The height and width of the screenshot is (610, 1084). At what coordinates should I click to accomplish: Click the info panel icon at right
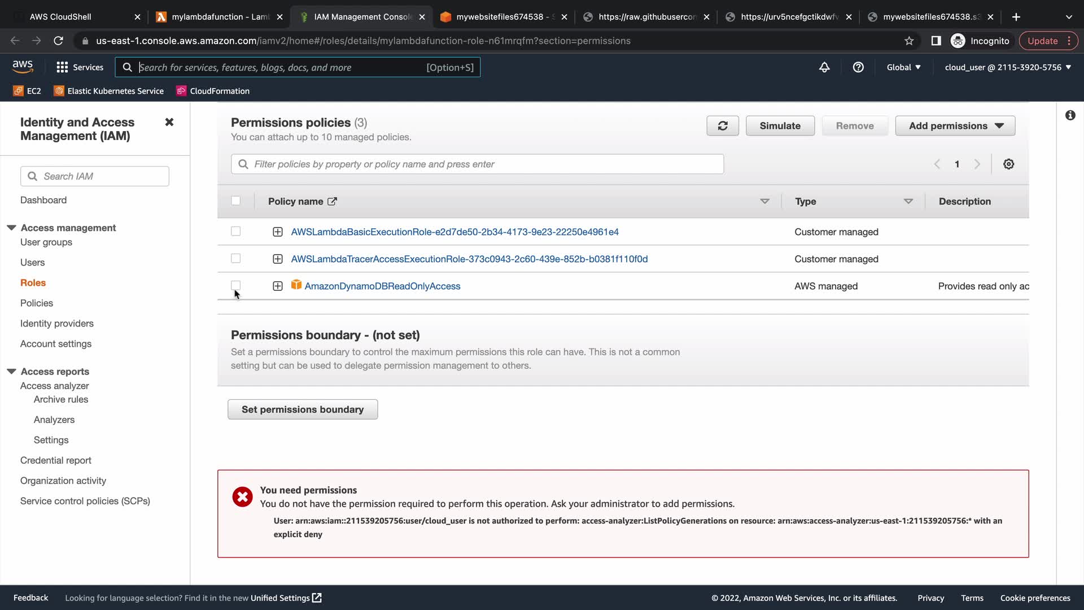coord(1070,115)
